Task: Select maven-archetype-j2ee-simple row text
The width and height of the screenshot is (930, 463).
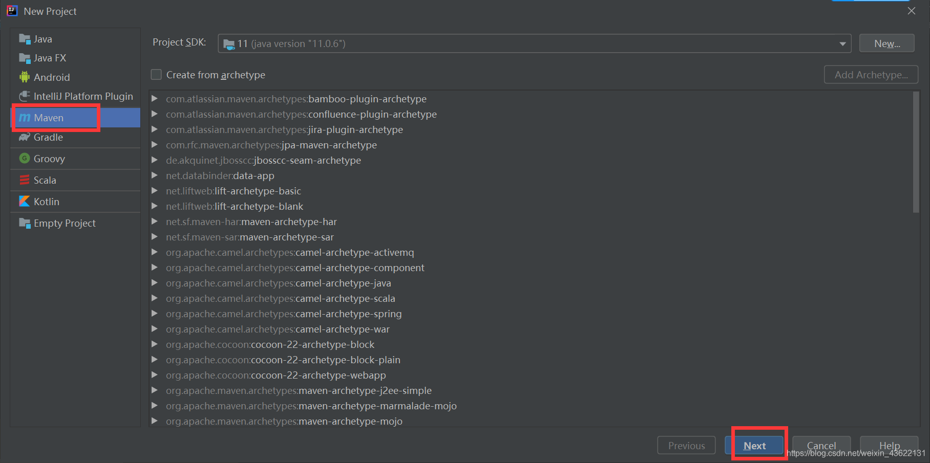Action: pyautogui.click(x=299, y=390)
